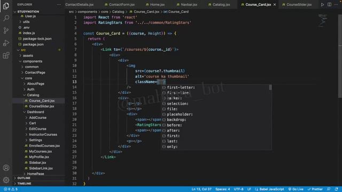Image resolution: width=342 pixels, height=192 pixels.
Task: Expand the Settings folder
Action: pos(35,140)
